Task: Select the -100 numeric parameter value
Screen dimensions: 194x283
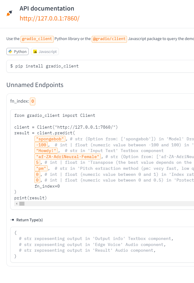Action: click(x=41, y=145)
